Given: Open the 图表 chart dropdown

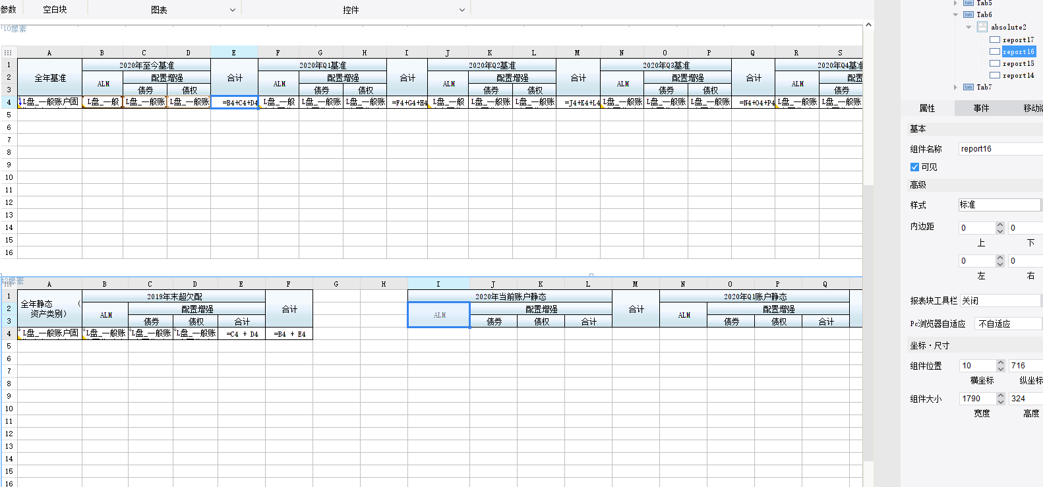Looking at the screenshot, I should [x=232, y=10].
